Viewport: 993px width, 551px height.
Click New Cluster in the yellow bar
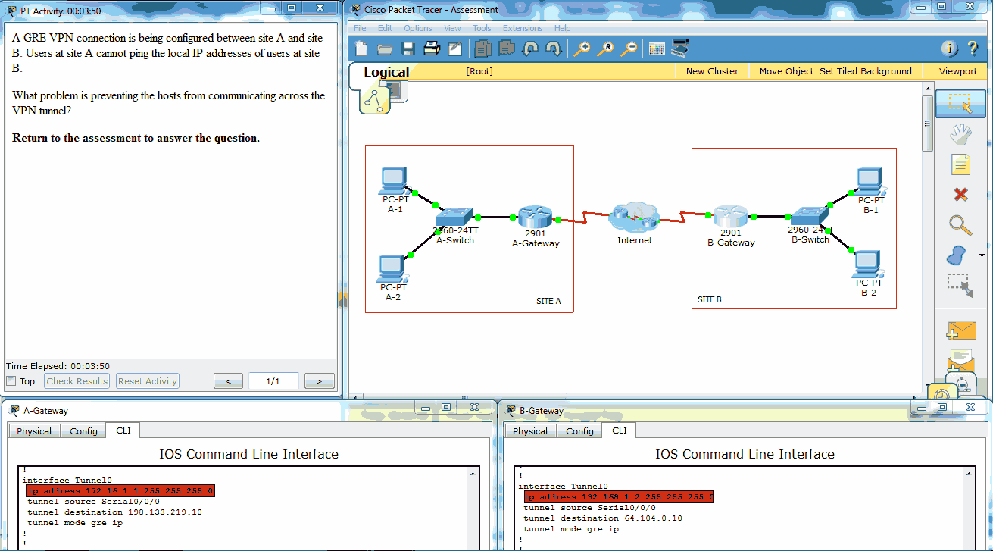point(712,71)
